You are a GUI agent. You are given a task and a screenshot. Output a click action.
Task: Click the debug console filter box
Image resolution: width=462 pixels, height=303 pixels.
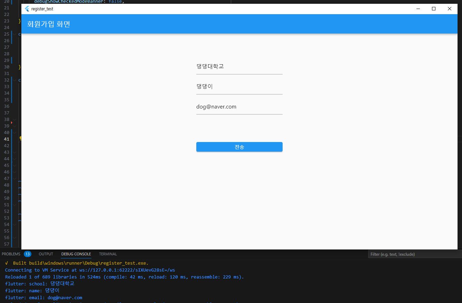(415, 254)
